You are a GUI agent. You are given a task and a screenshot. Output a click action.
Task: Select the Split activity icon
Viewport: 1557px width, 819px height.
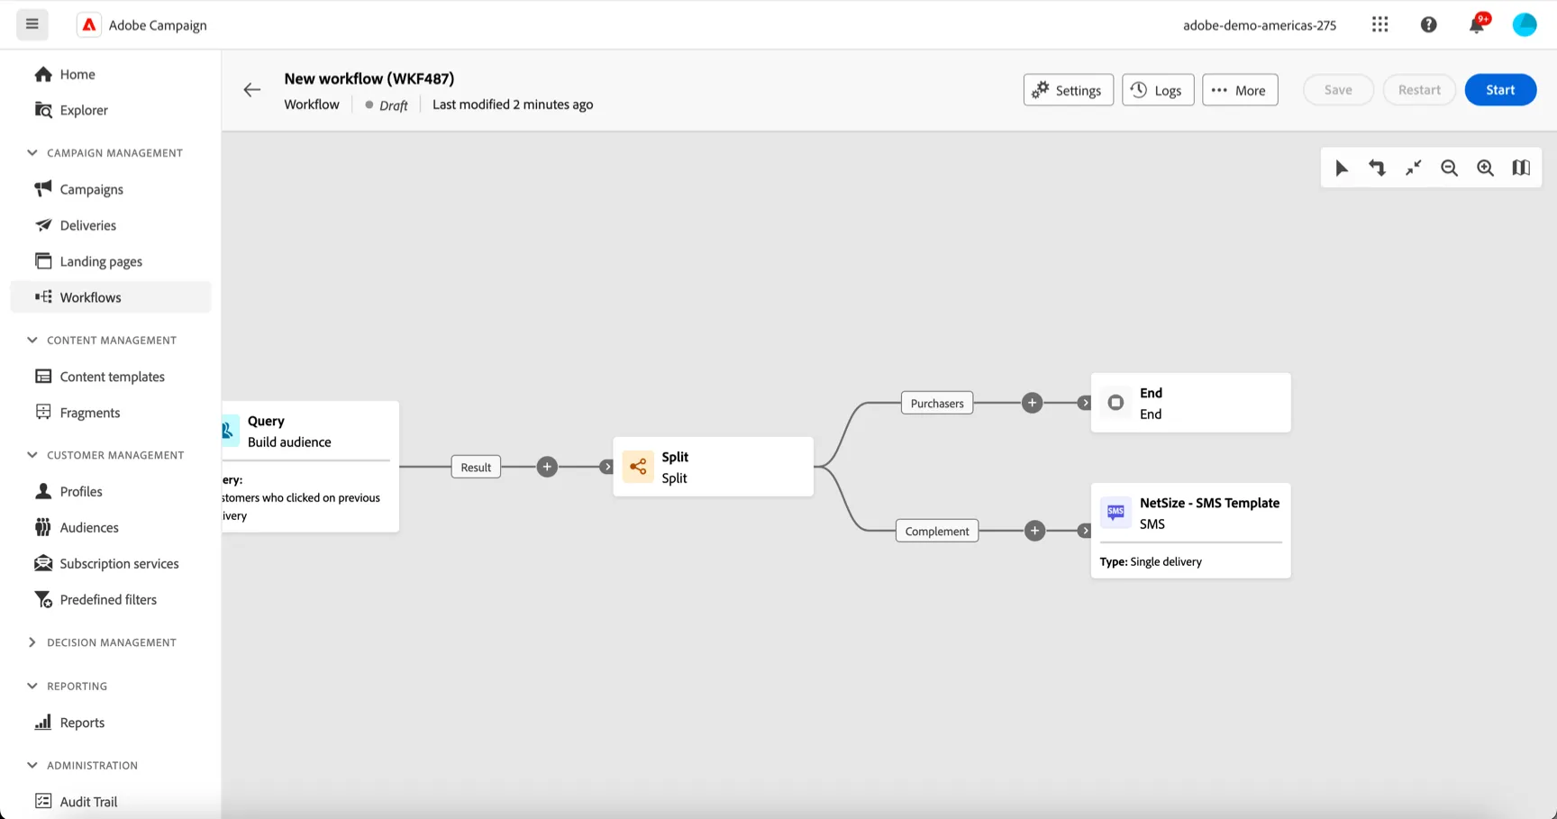point(638,467)
